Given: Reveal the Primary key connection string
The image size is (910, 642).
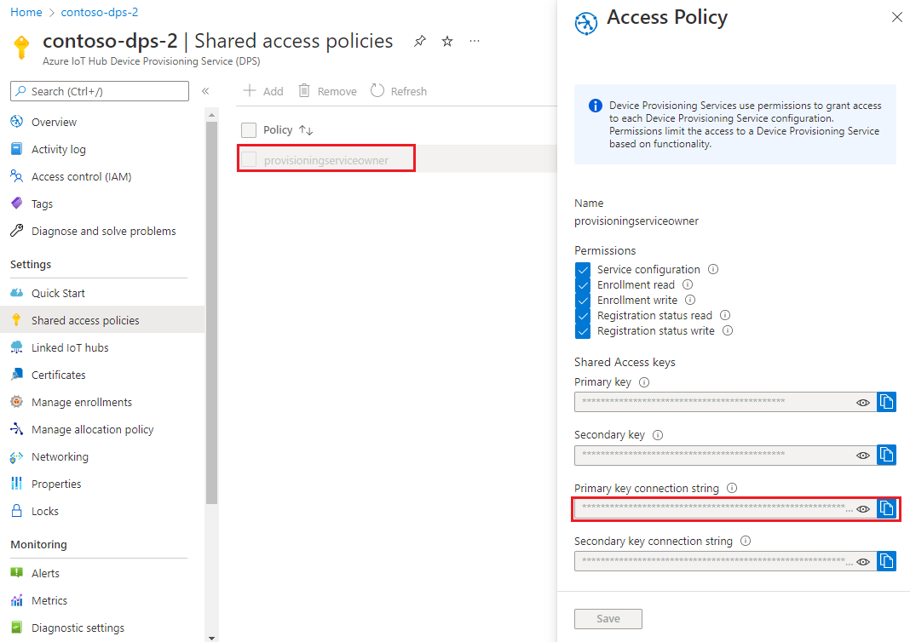Looking at the screenshot, I should [x=863, y=508].
